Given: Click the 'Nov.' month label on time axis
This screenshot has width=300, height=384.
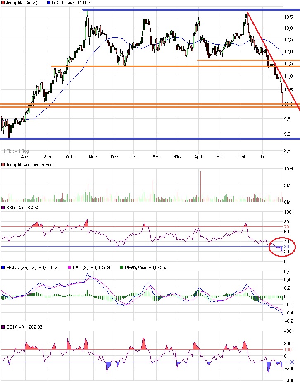Looking at the screenshot, I should click(93, 157).
